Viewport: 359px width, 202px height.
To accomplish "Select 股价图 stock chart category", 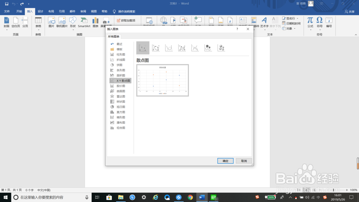I will [x=120, y=86].
